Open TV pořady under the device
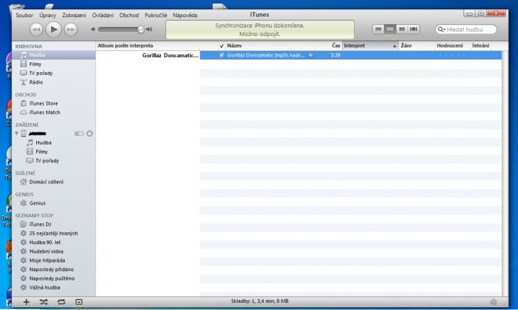Screen dimensions: 518x310 tap(54, 161)
